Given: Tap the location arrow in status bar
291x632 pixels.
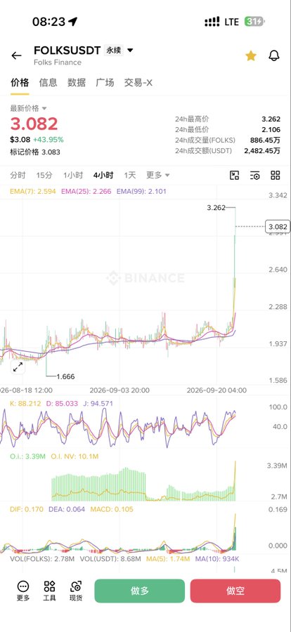Looking at the screenshot, I should coord(72,21).
